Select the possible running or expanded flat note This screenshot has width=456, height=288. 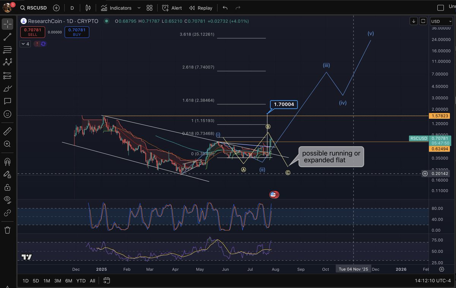[331, 157]
